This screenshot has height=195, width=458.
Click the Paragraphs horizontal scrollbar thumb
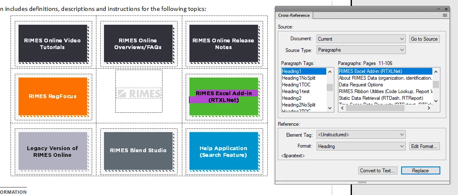click(375, 108)
